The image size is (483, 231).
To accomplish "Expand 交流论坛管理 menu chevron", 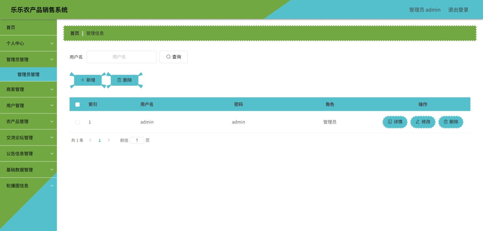I will point(52,137).
